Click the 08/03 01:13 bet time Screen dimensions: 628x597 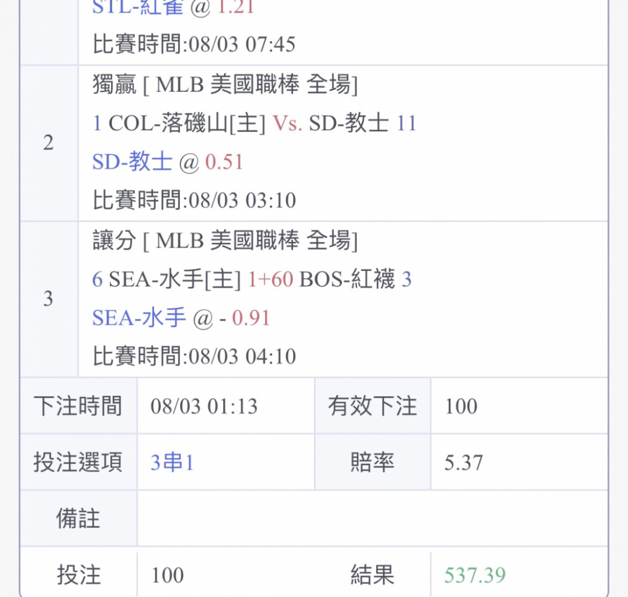pyautogui.click(x=204, y=407)
